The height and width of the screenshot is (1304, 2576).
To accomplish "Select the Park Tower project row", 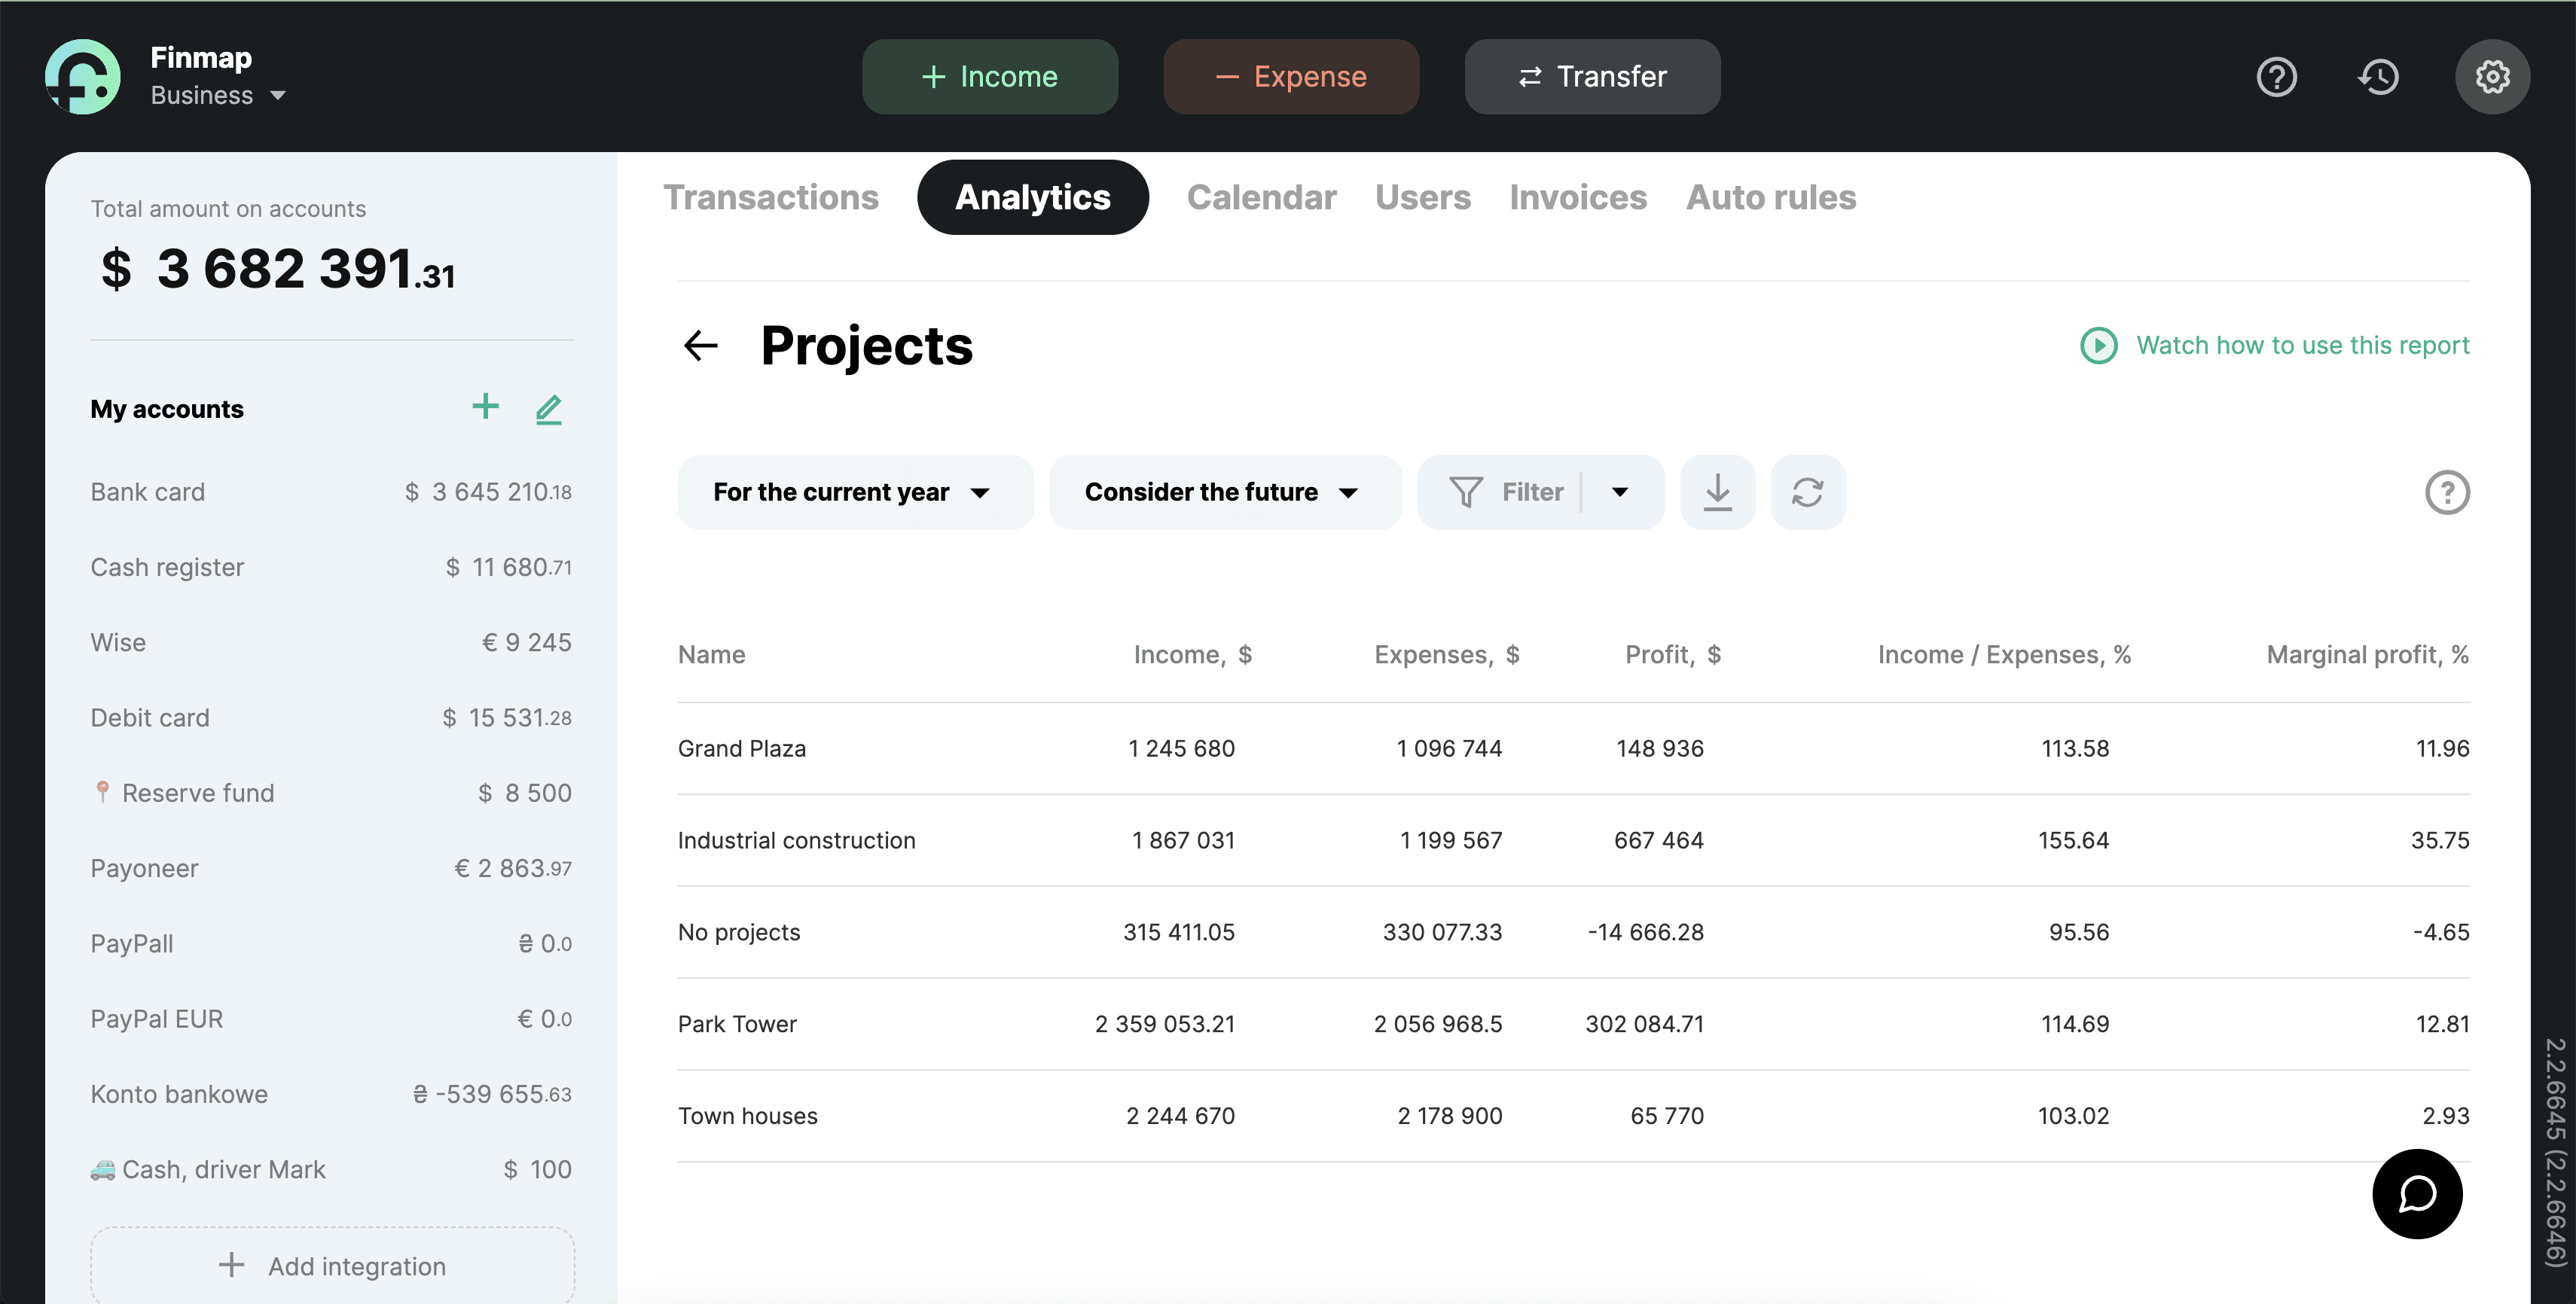I will pyautogui.click(x=737, y=1023).
